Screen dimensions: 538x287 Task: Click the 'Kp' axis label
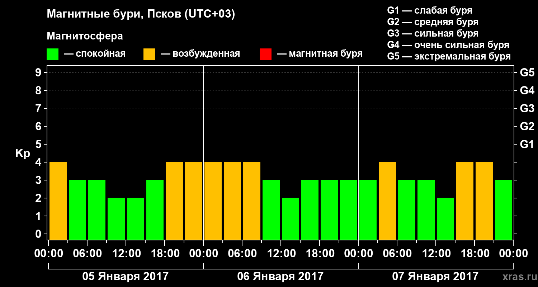point(23,154)
